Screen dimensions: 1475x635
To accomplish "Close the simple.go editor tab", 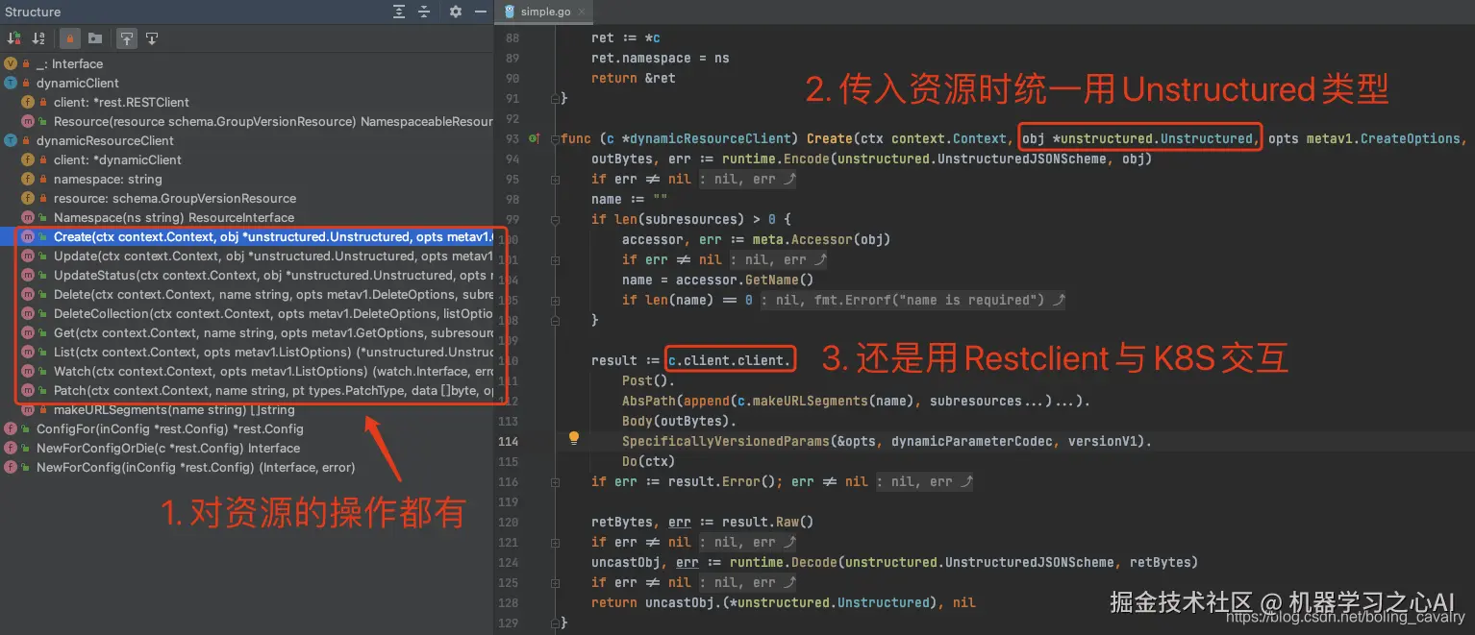I will [580, 12].
